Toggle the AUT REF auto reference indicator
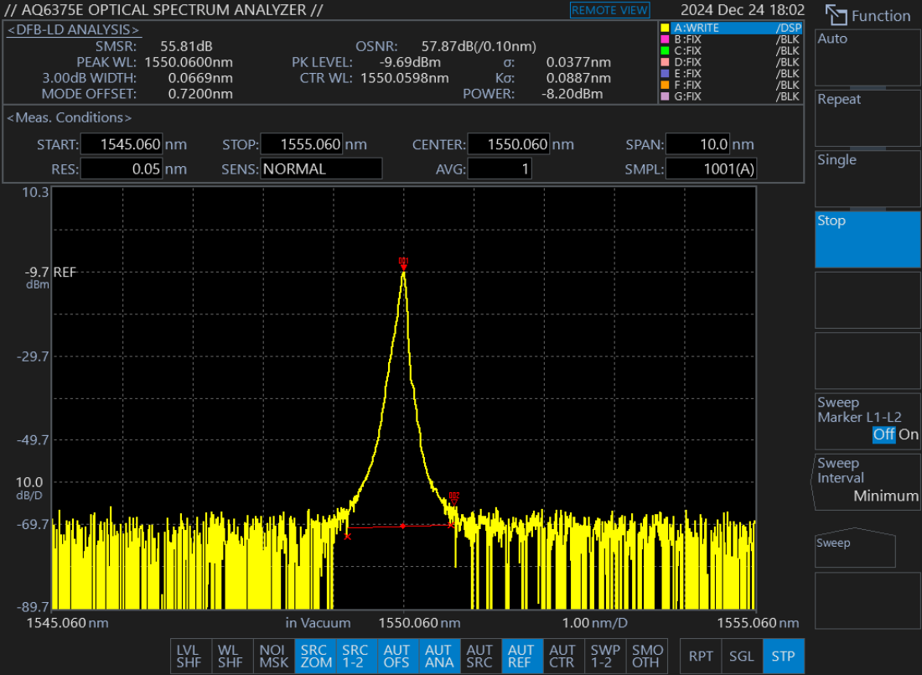 pyautogui.click(x=521, y=656)
